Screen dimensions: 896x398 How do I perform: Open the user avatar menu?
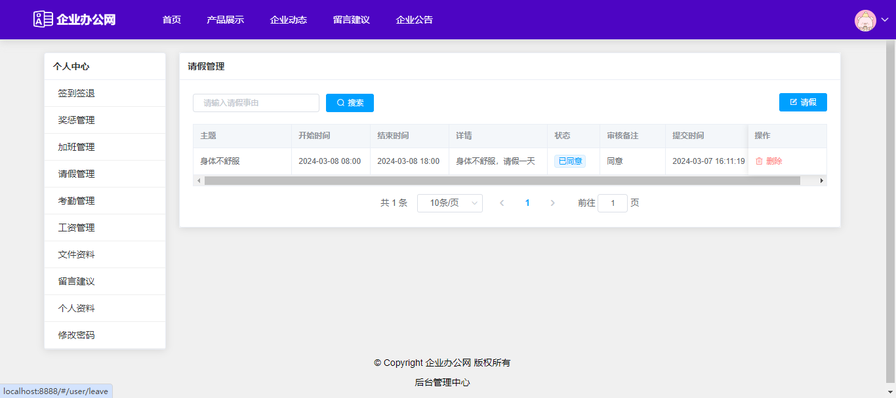pyautogui.click(x=865, y=20)
